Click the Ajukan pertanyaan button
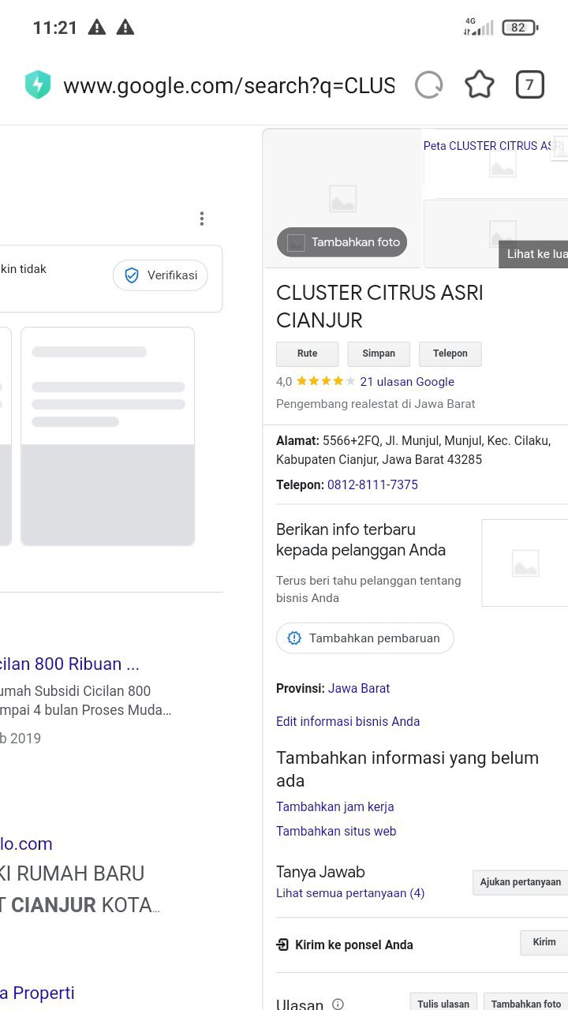Image resolution: width=568 pixels, height=1010 pixels. pos(521,882)
